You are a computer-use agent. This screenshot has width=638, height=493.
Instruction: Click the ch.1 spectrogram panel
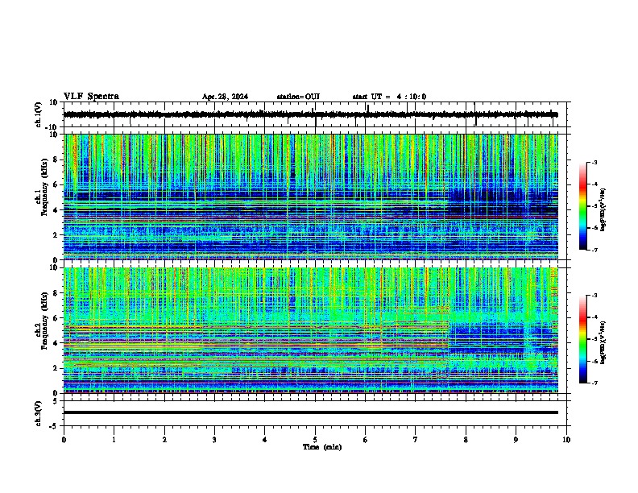tap(310, 197)
